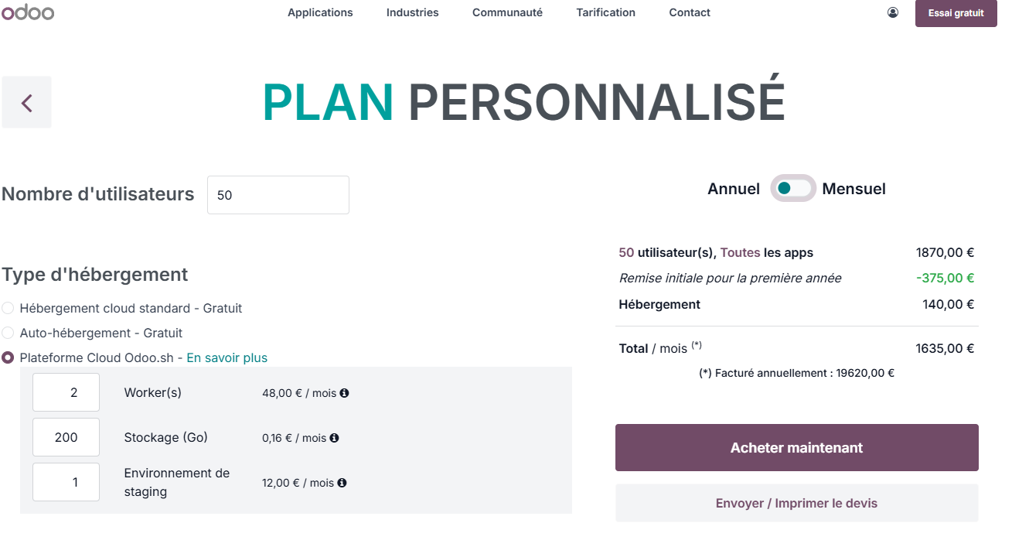The image size is (1029, 547).
Task: Focus the Nombre d'utilisateurs field
Action: tap(278, 195)
